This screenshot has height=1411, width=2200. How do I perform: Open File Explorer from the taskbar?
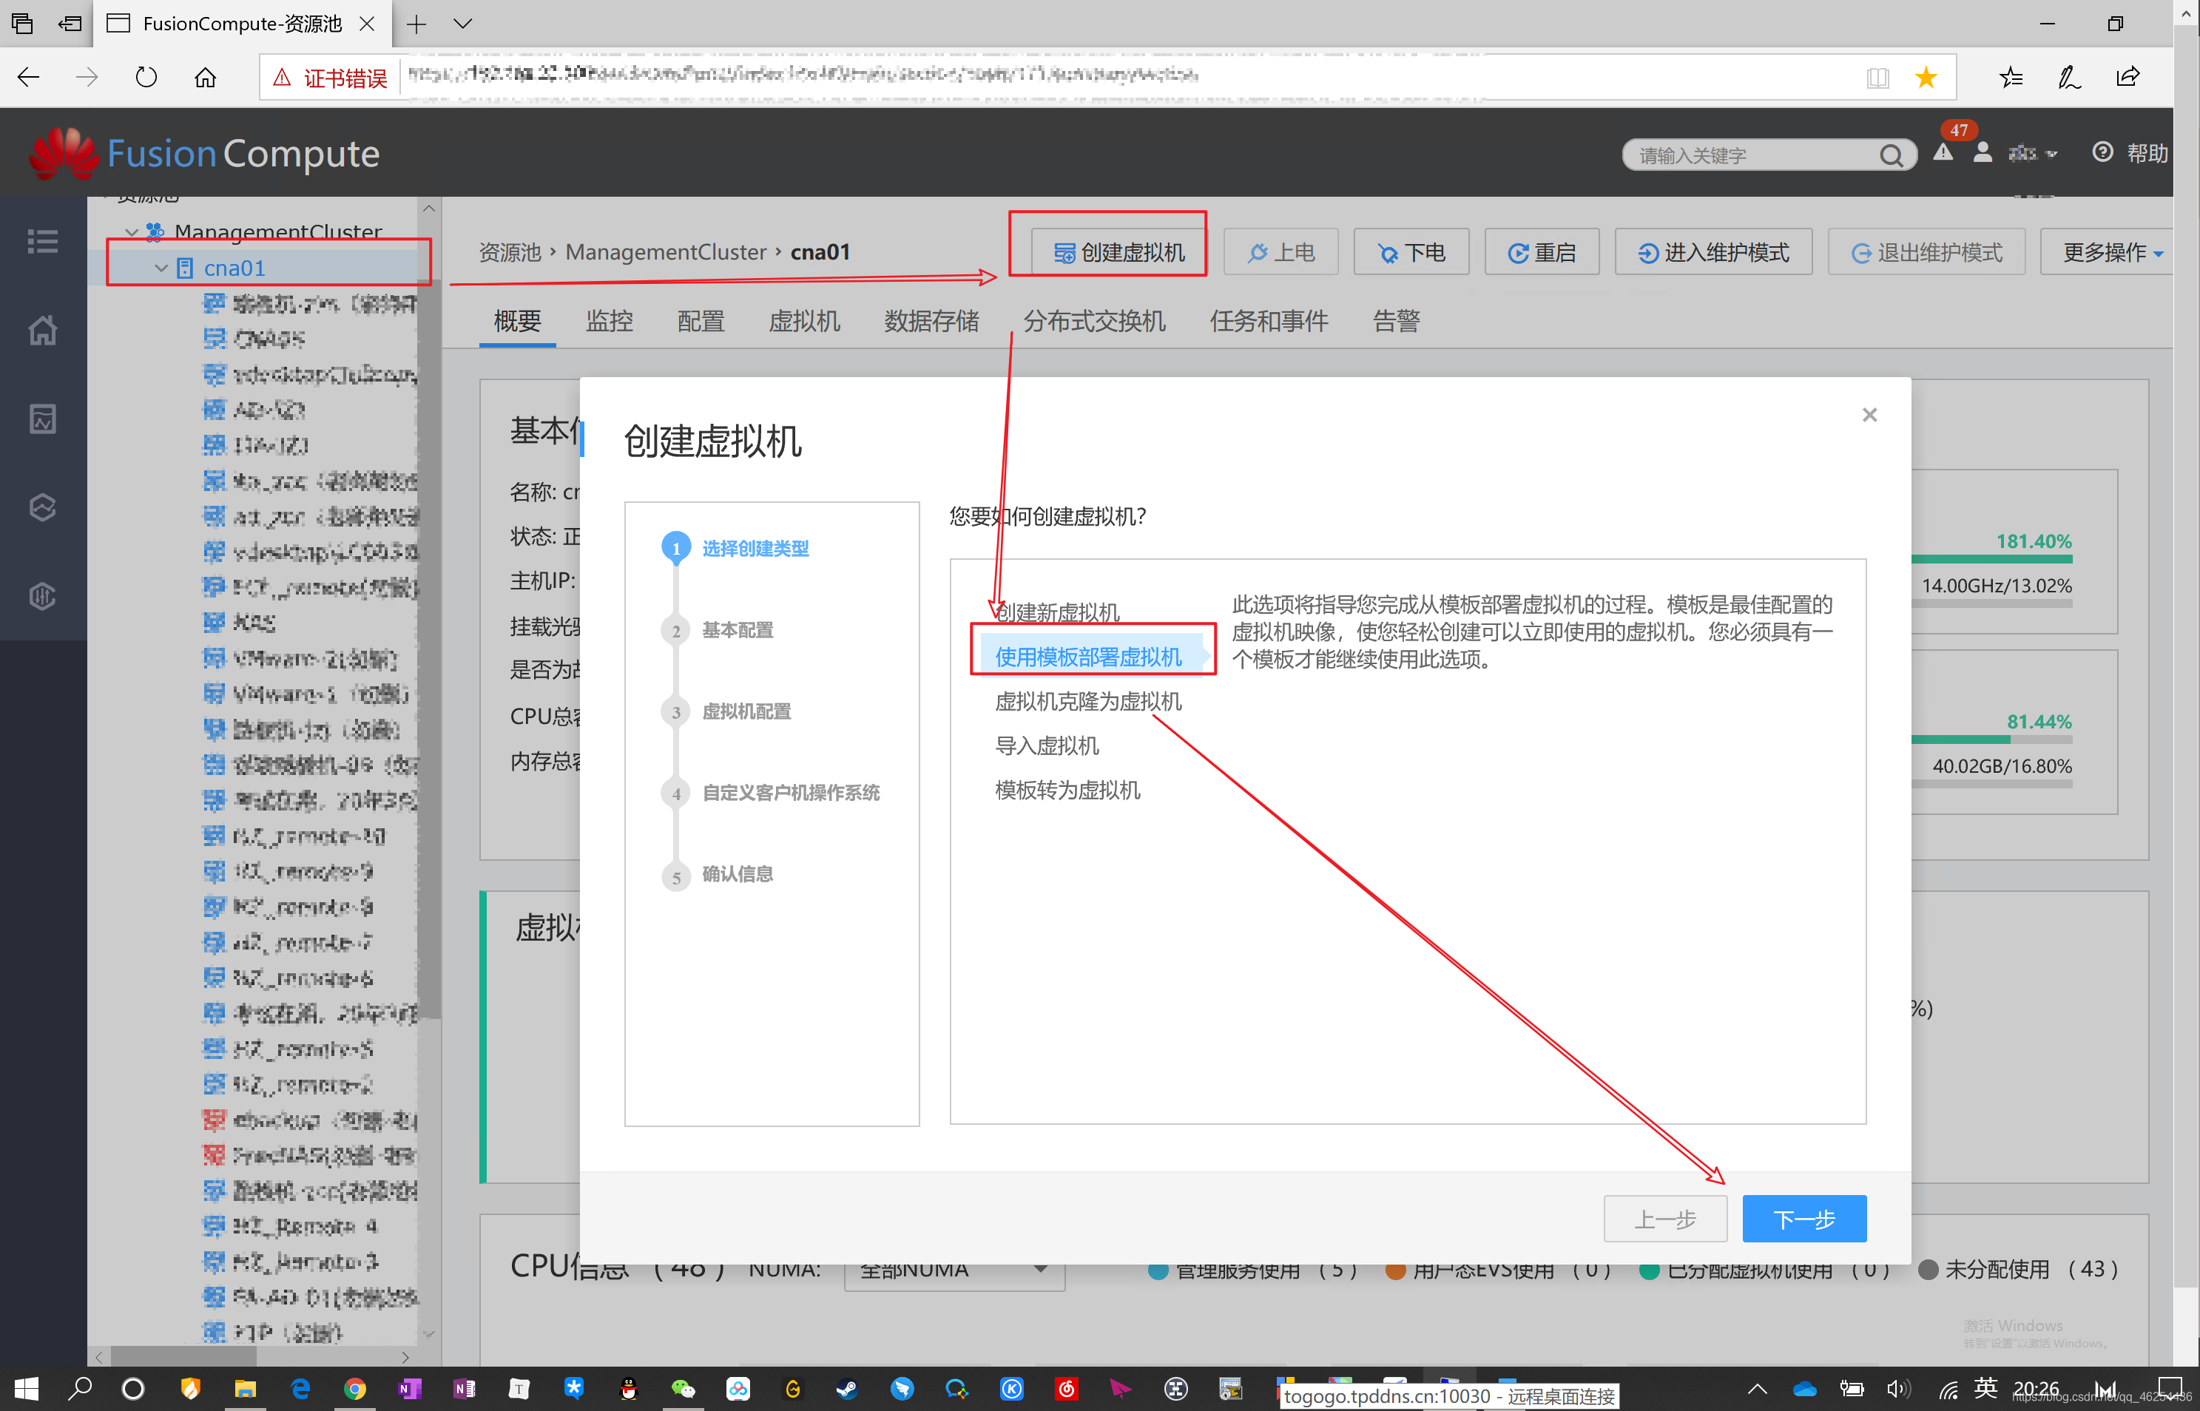coord(245,1389)
